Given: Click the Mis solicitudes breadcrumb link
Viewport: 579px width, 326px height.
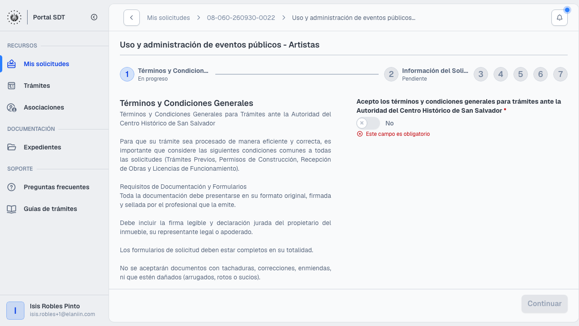Looking at the screenshot, I should point(168,18).
